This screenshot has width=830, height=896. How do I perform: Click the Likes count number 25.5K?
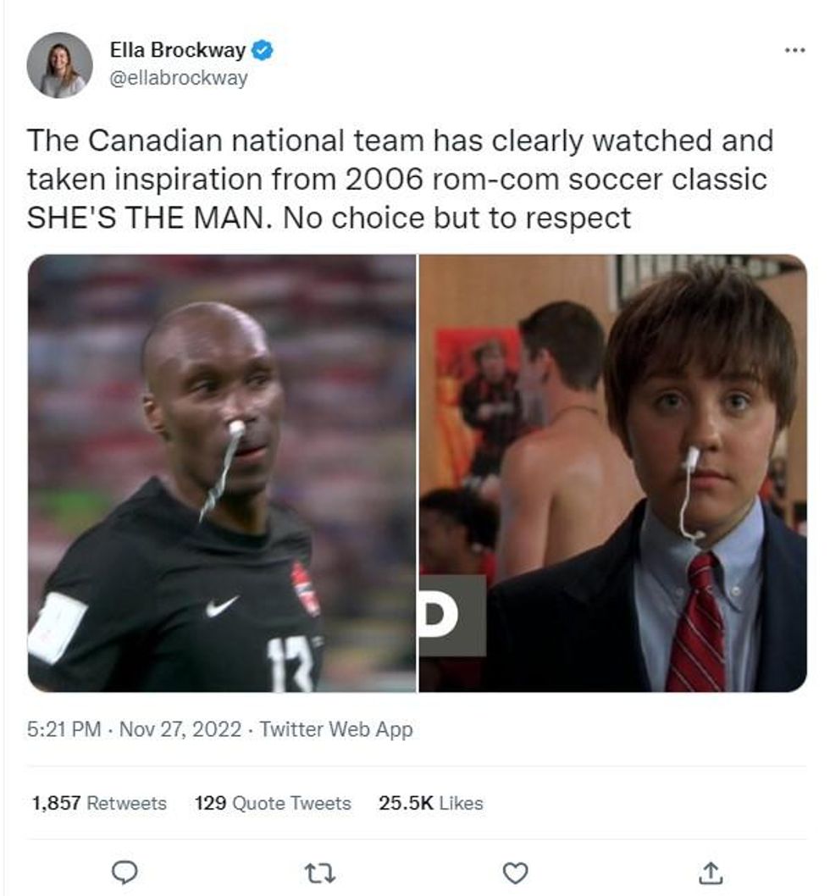click(406, 803)
